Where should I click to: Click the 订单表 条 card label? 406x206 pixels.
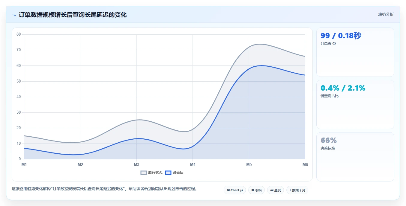click(x=328, y=44)
